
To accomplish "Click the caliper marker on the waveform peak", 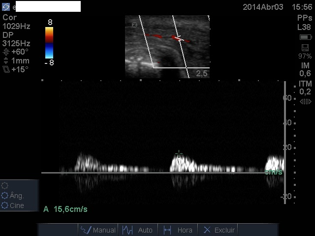I will [179, 154].
